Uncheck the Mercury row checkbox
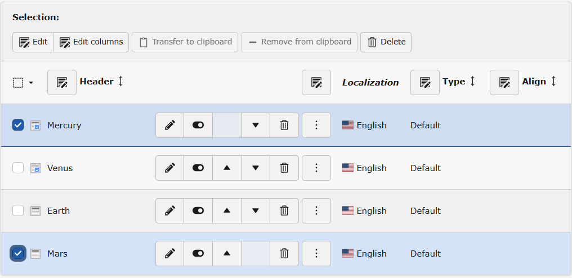Viewport: 572px width, 278px height. pyautogui.click(x=18, y=125)
